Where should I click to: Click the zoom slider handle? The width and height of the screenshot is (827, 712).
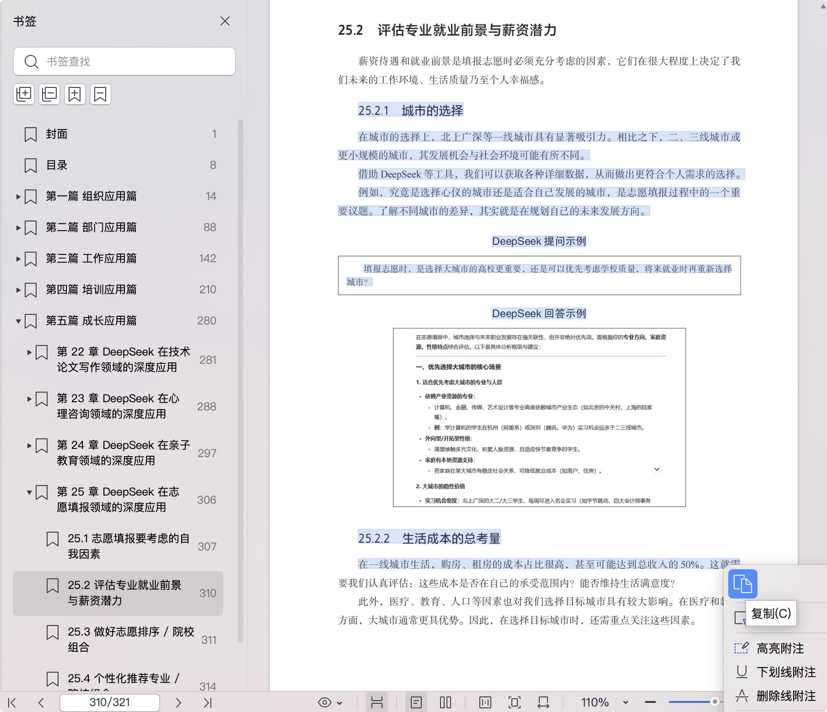pos(714,701)
